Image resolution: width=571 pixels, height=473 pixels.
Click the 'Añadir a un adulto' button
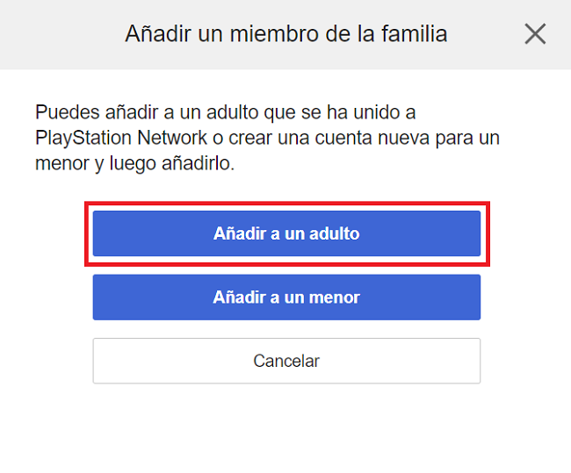(x=286, y=234)
